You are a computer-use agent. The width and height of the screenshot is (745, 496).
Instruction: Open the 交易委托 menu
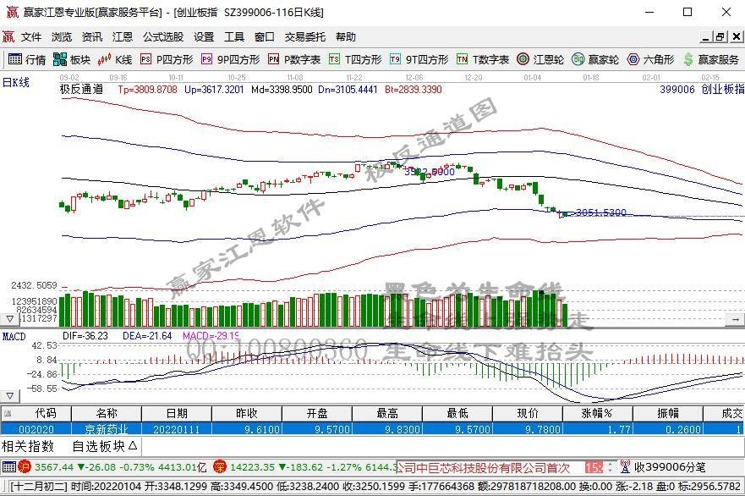coord(305,36)
